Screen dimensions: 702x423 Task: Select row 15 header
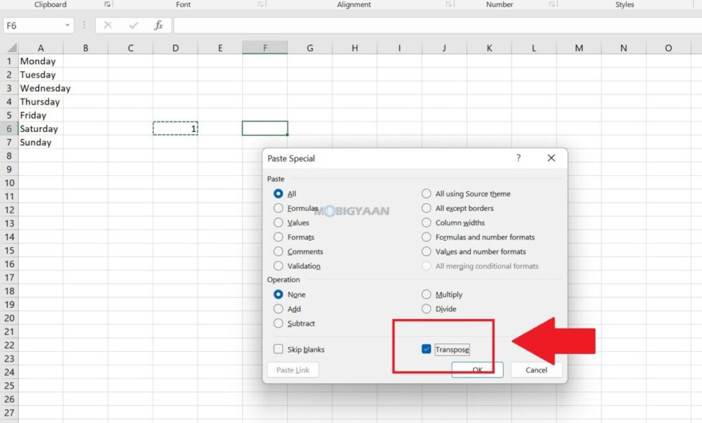coord(9,251)
